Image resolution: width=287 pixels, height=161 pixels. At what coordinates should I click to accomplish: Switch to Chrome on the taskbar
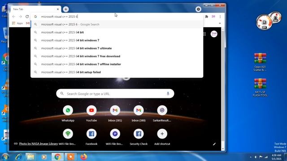[57, 157]
